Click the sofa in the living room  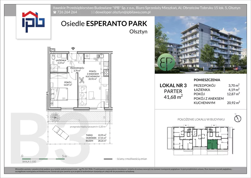[x=82, y=95]
